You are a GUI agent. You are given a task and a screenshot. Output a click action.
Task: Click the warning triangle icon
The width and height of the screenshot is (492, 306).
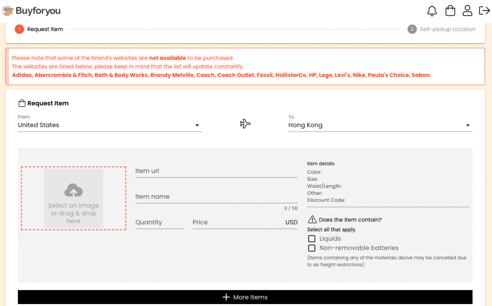pyautogui.click(x=312, y=220)
